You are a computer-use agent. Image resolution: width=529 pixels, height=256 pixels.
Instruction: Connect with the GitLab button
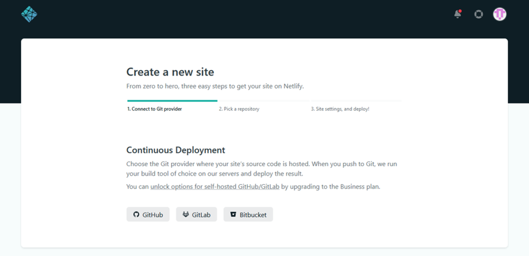pyautogui.click(x=196, y=214)
